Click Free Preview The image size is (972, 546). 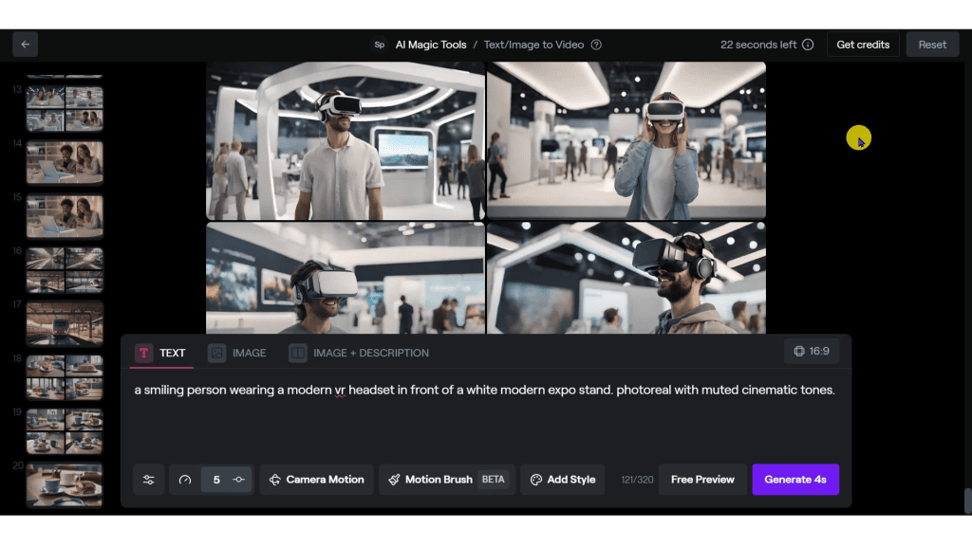tap(702, 480)
